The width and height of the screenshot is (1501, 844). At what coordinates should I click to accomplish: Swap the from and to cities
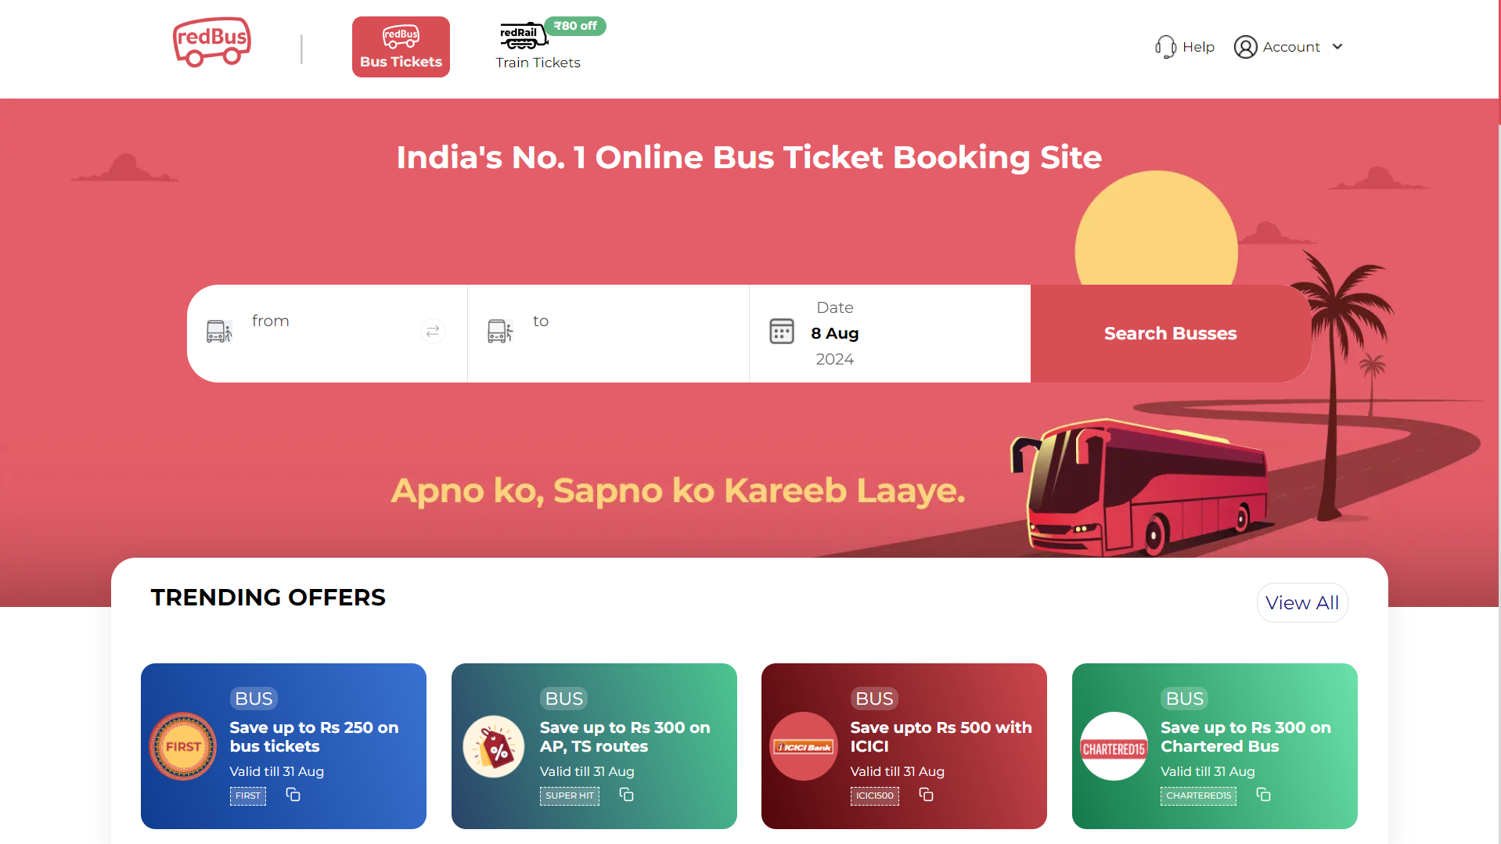(433, 332)
